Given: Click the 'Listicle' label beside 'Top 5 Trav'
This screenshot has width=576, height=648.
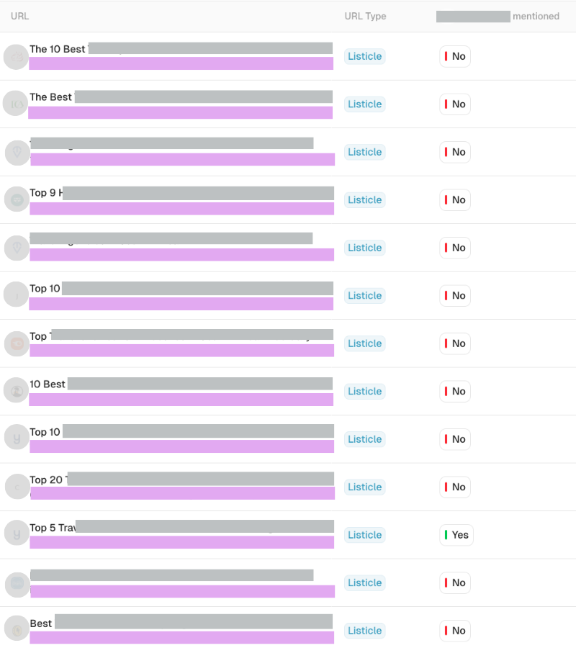Looking at the screenshot, I should tap(364, 535).
